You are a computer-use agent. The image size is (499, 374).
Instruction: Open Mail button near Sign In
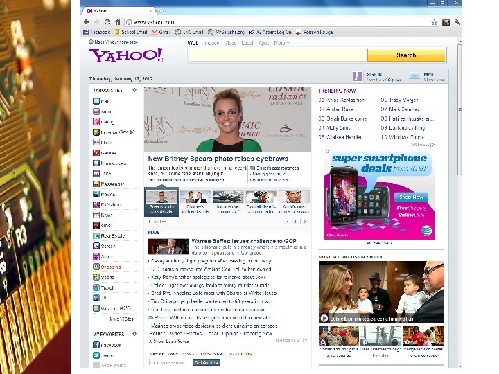426,77
